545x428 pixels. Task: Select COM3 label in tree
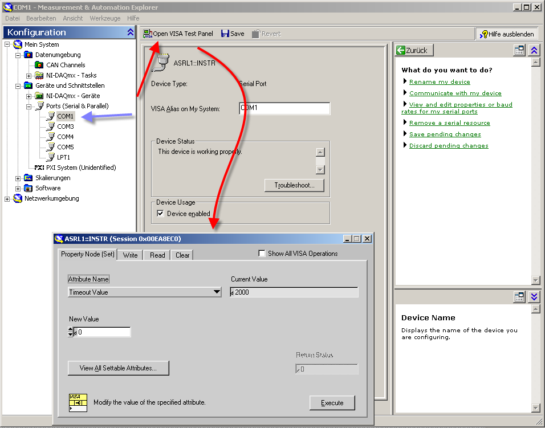[66, 127]
